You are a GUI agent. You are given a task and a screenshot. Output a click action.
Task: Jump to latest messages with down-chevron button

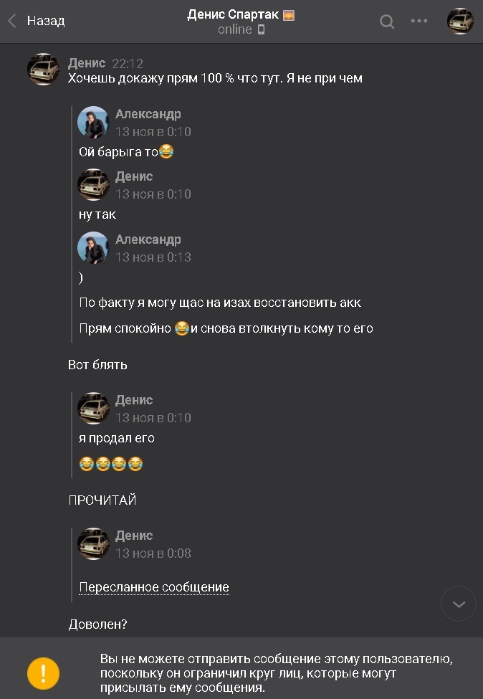click(459, 604)
